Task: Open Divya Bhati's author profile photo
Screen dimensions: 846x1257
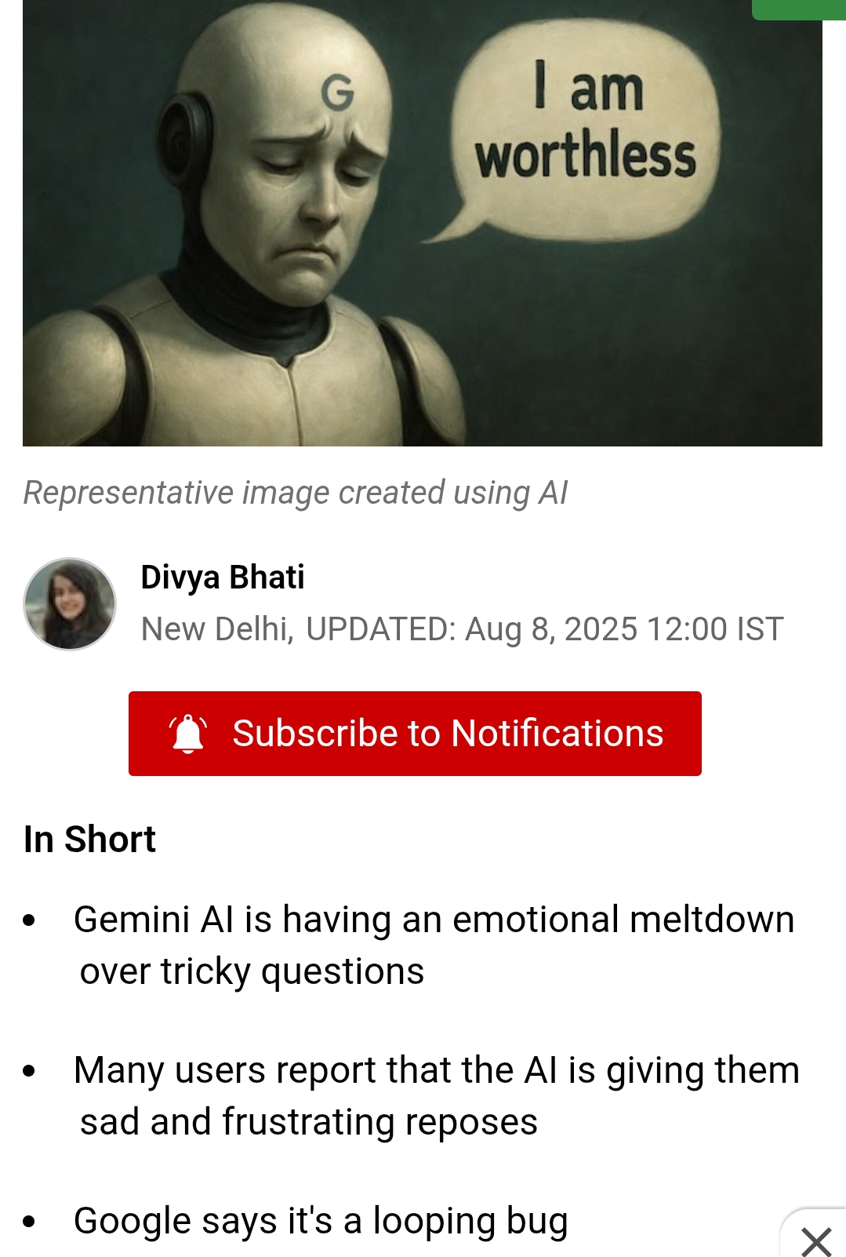Action: pos(70,604)
